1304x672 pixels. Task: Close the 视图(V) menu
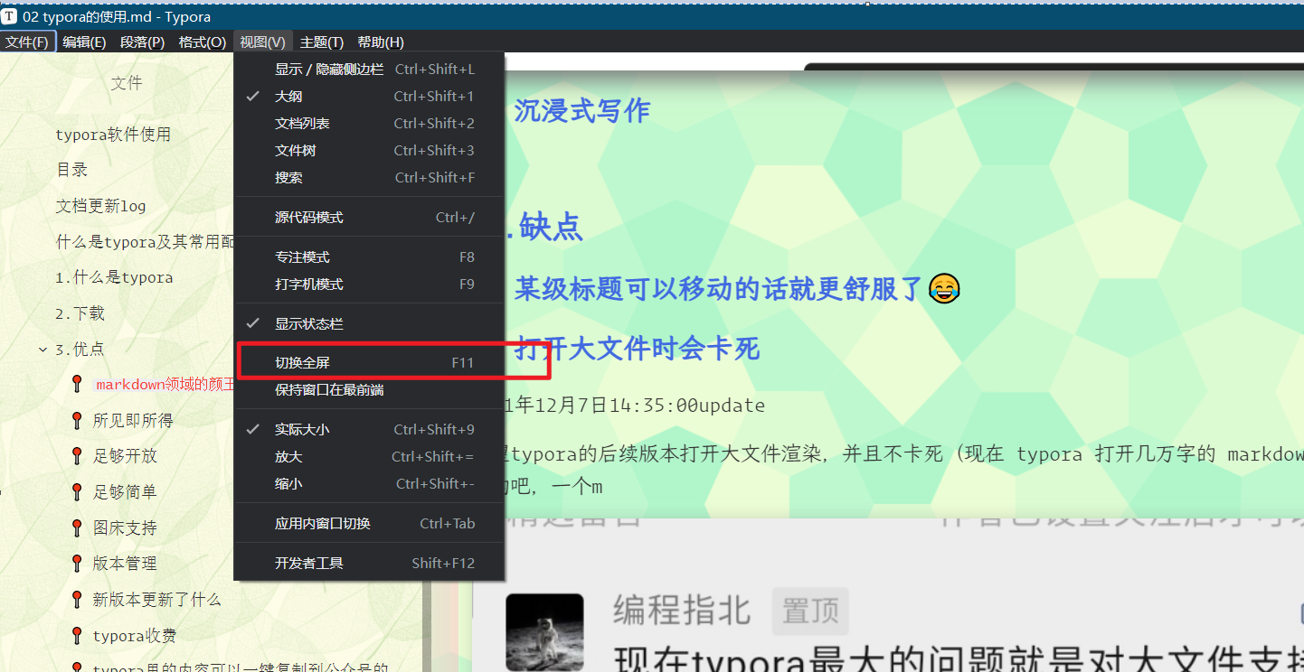(262, 42)
